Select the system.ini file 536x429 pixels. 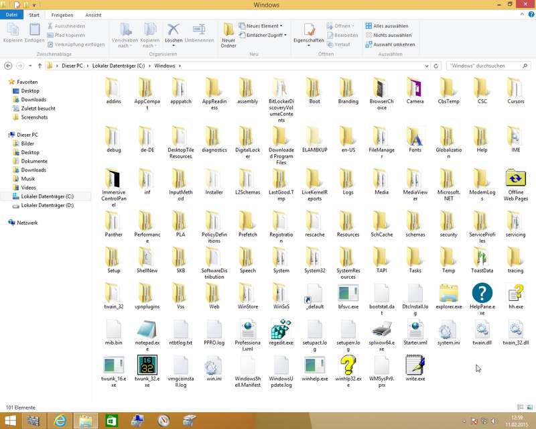point(448,332)
